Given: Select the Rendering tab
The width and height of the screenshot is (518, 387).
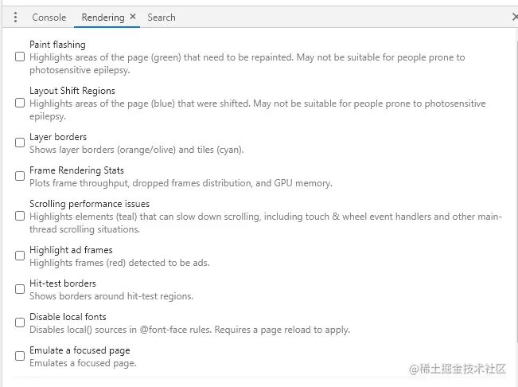Looking at the screenshot, I should 103,17.
